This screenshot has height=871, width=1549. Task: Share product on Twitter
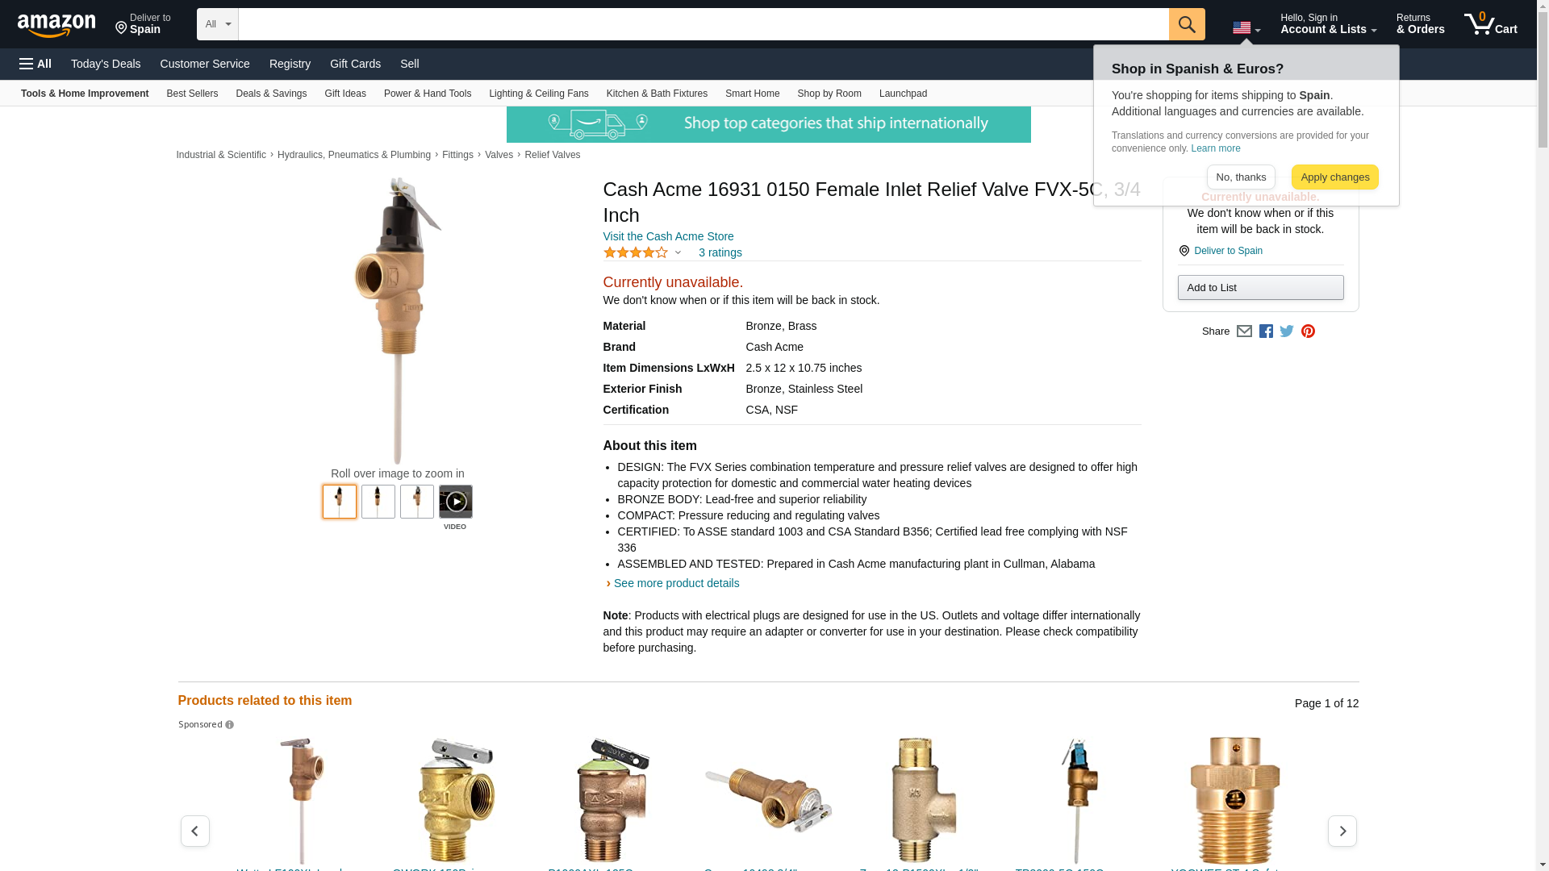tap(1287, 331)
